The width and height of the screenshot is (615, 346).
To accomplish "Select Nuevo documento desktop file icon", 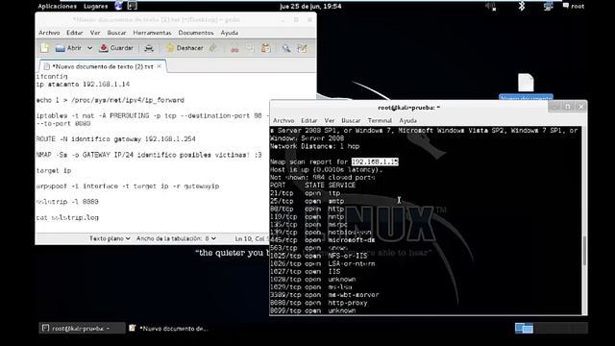I will pos(526,84).
